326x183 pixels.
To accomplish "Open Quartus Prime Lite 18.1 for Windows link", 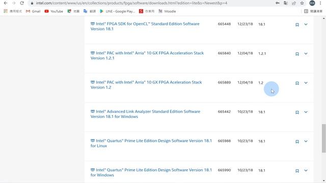I will pos(151,173).
